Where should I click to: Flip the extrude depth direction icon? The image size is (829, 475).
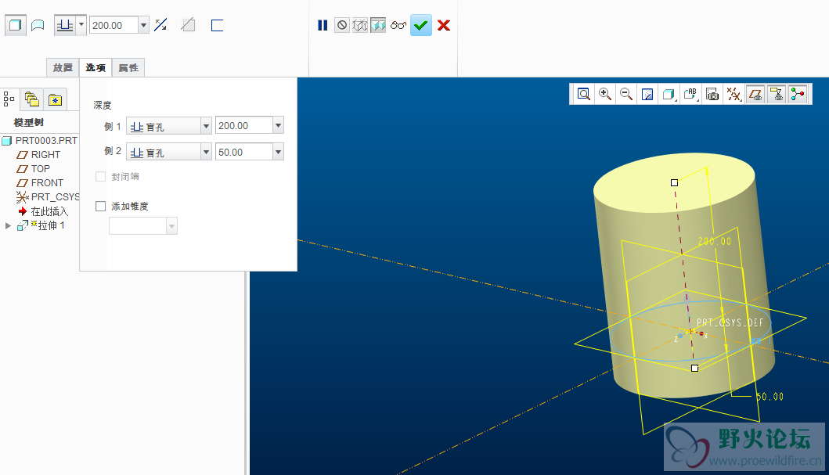pos(160,25)
